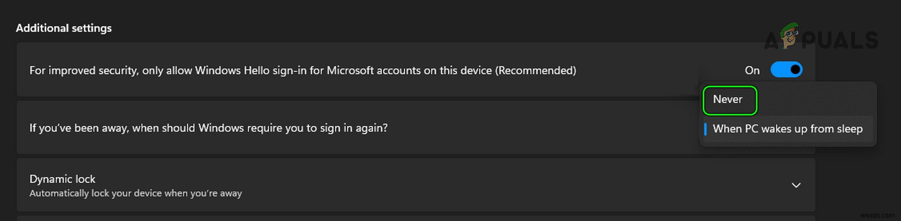The width and height of the screenshot is (901, 221).
Task: Click the "Additional settings" heading
Action: pos(64,28)
